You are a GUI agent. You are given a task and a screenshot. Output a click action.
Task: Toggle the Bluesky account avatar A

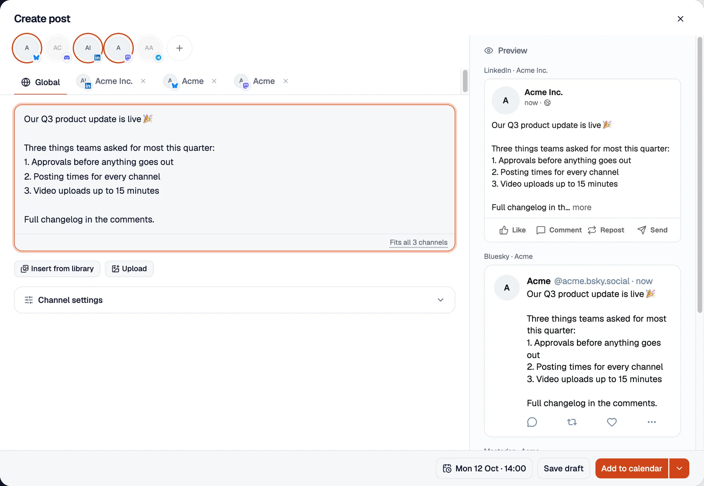click(27, 48)
